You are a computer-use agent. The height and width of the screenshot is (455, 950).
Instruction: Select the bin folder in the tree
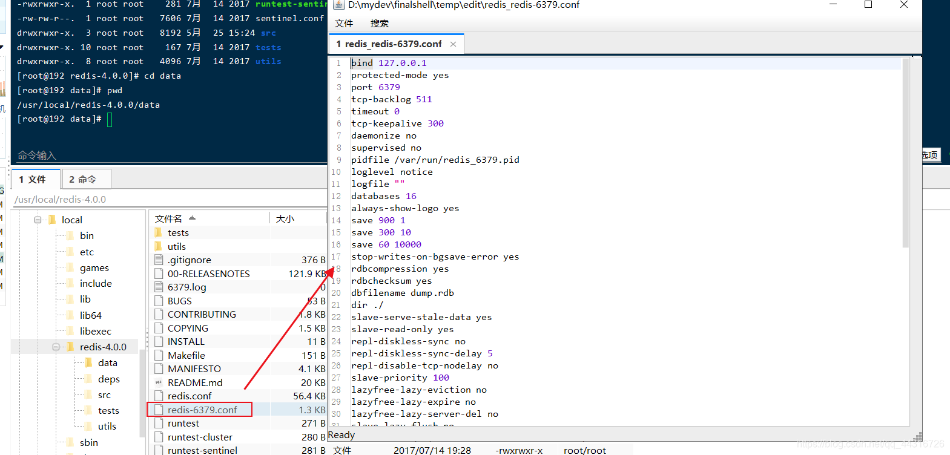point(87,235)
